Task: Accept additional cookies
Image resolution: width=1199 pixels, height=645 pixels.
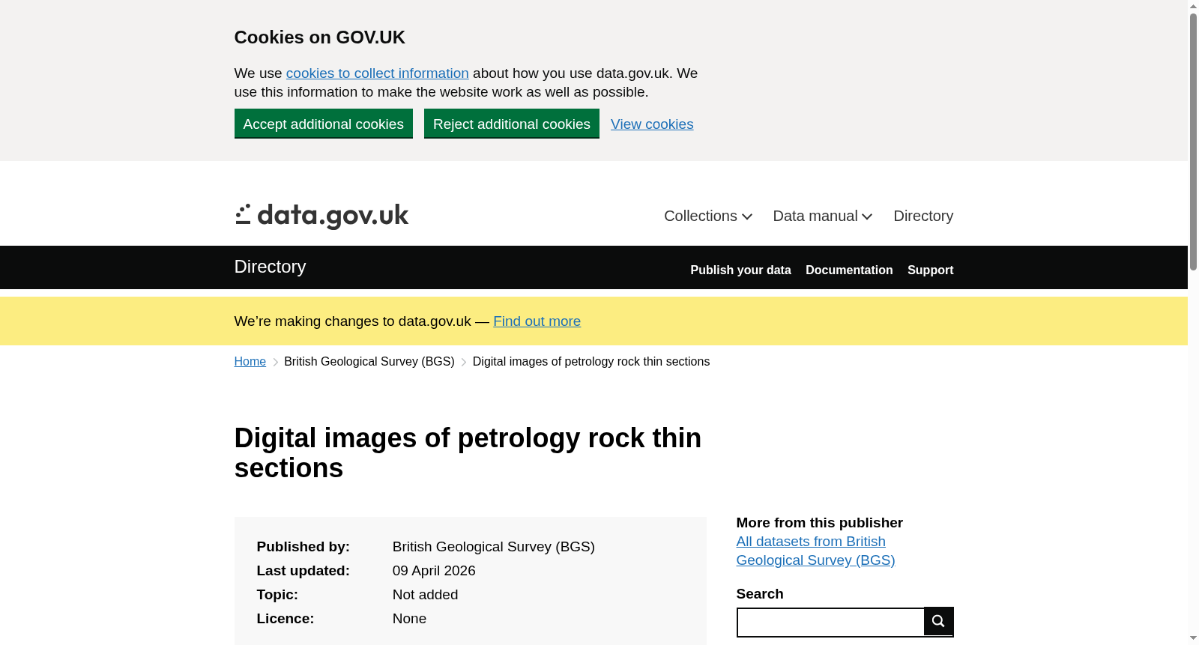Action: [323, 124]
